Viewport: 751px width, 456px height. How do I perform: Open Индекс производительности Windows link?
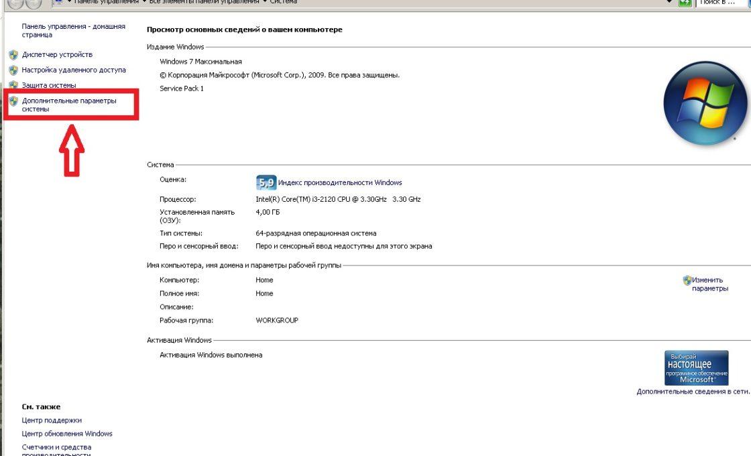point(340,182)
